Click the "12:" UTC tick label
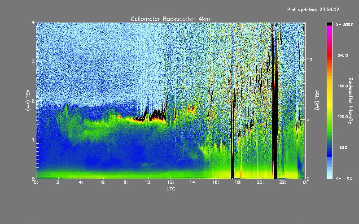 (x=171, y=182)
